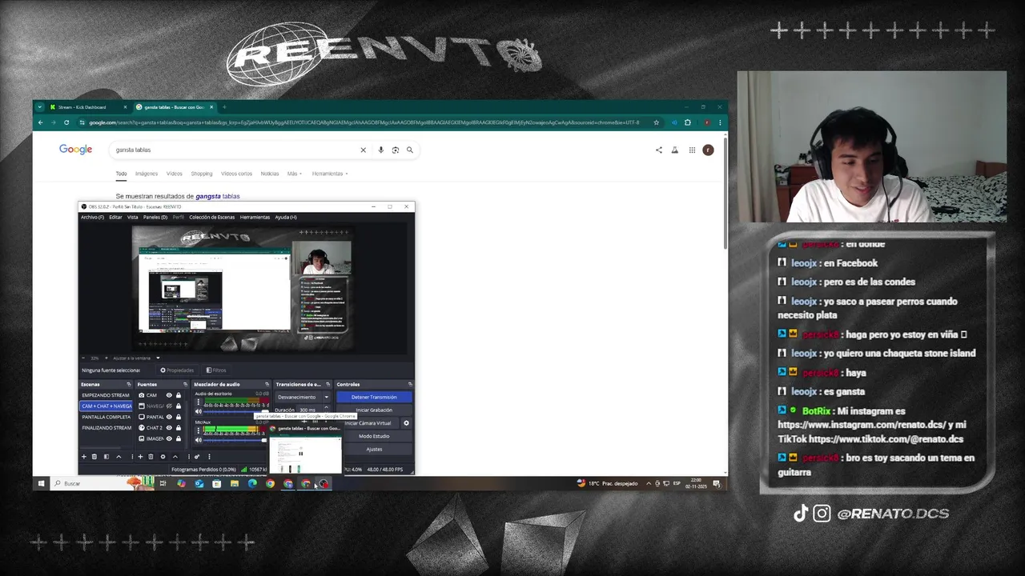
Task: Enable Modo Estudio in OBS
Action: click(374, 436)
